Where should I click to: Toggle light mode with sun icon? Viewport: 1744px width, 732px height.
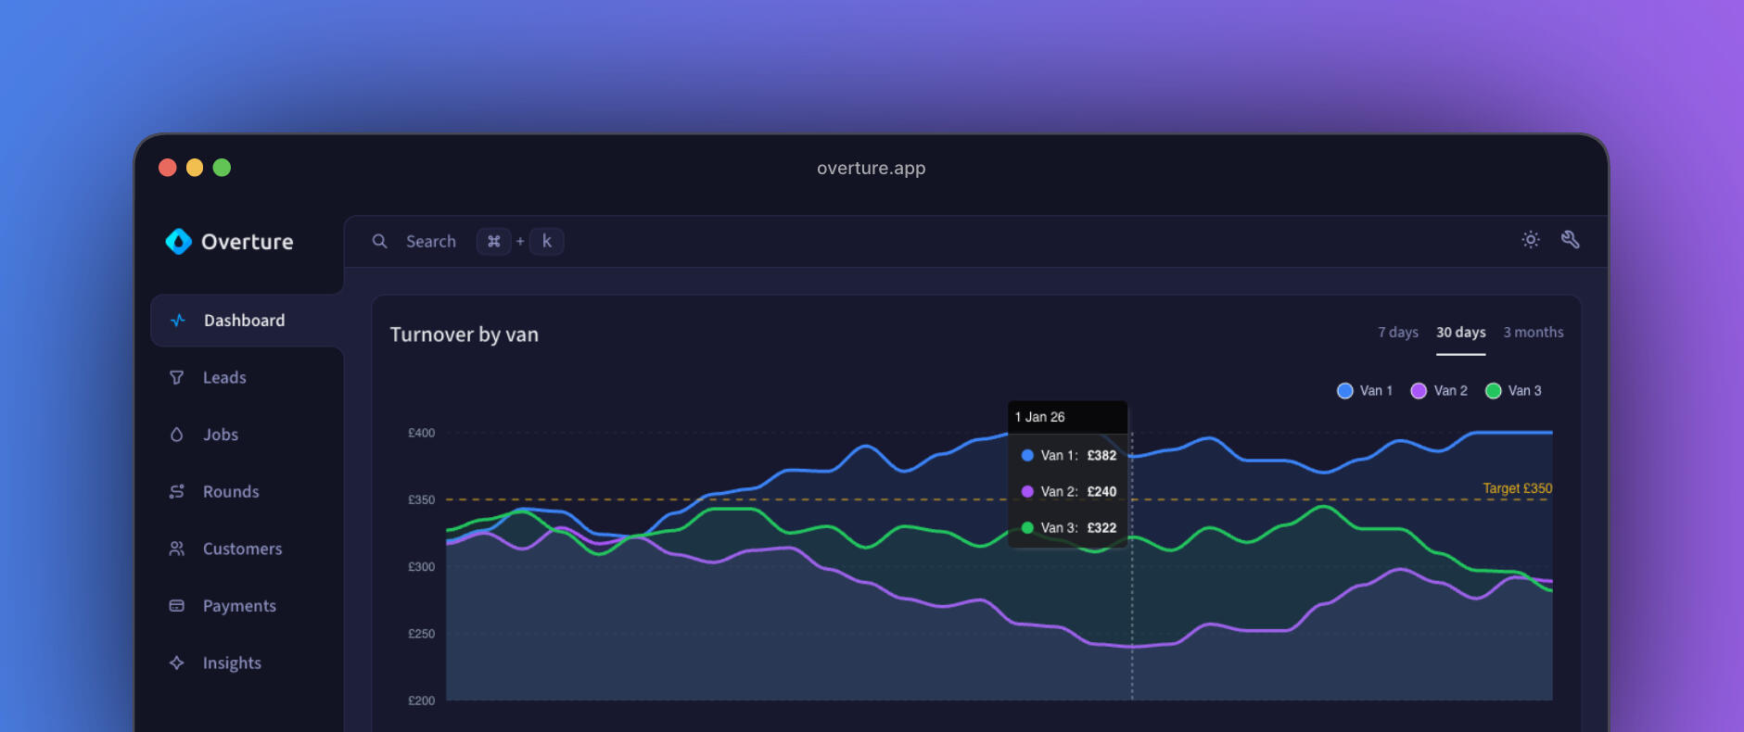(1531, 240)
